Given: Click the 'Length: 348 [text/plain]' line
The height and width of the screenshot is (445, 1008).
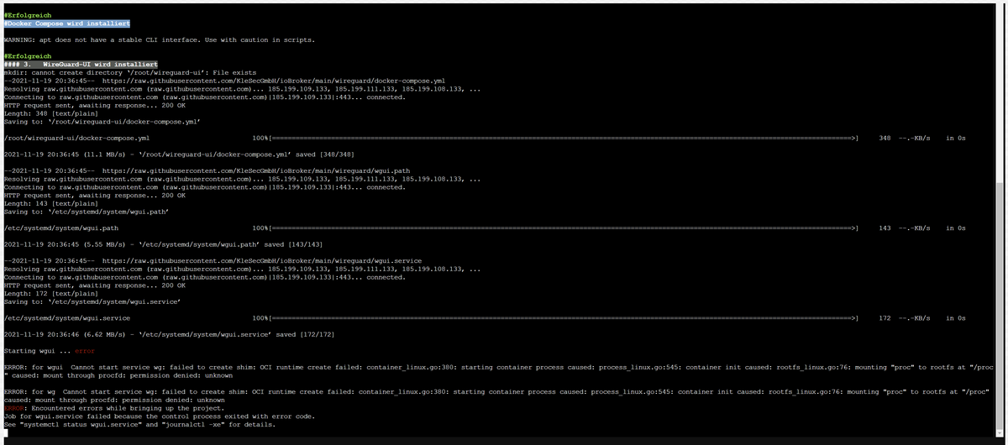Looking at the screenshot, I should click(x=50, y=113).
